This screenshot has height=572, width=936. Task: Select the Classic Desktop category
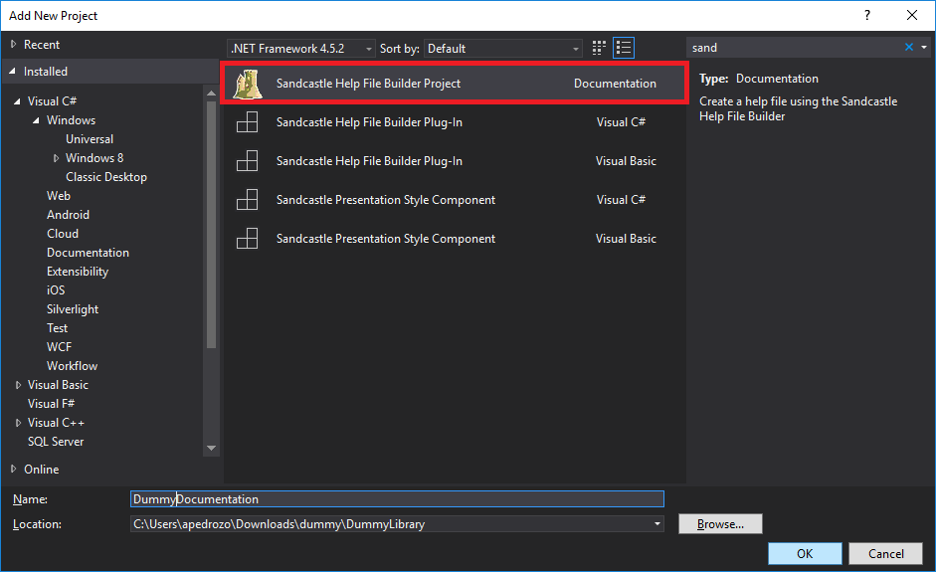coord(106,177)
